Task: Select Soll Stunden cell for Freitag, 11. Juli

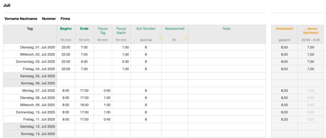Action: [146, 119]
